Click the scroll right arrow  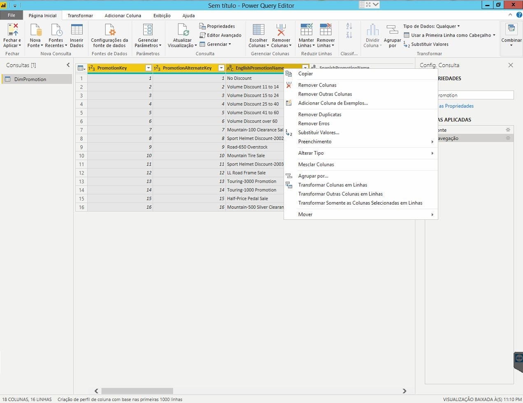coord(404,391)
